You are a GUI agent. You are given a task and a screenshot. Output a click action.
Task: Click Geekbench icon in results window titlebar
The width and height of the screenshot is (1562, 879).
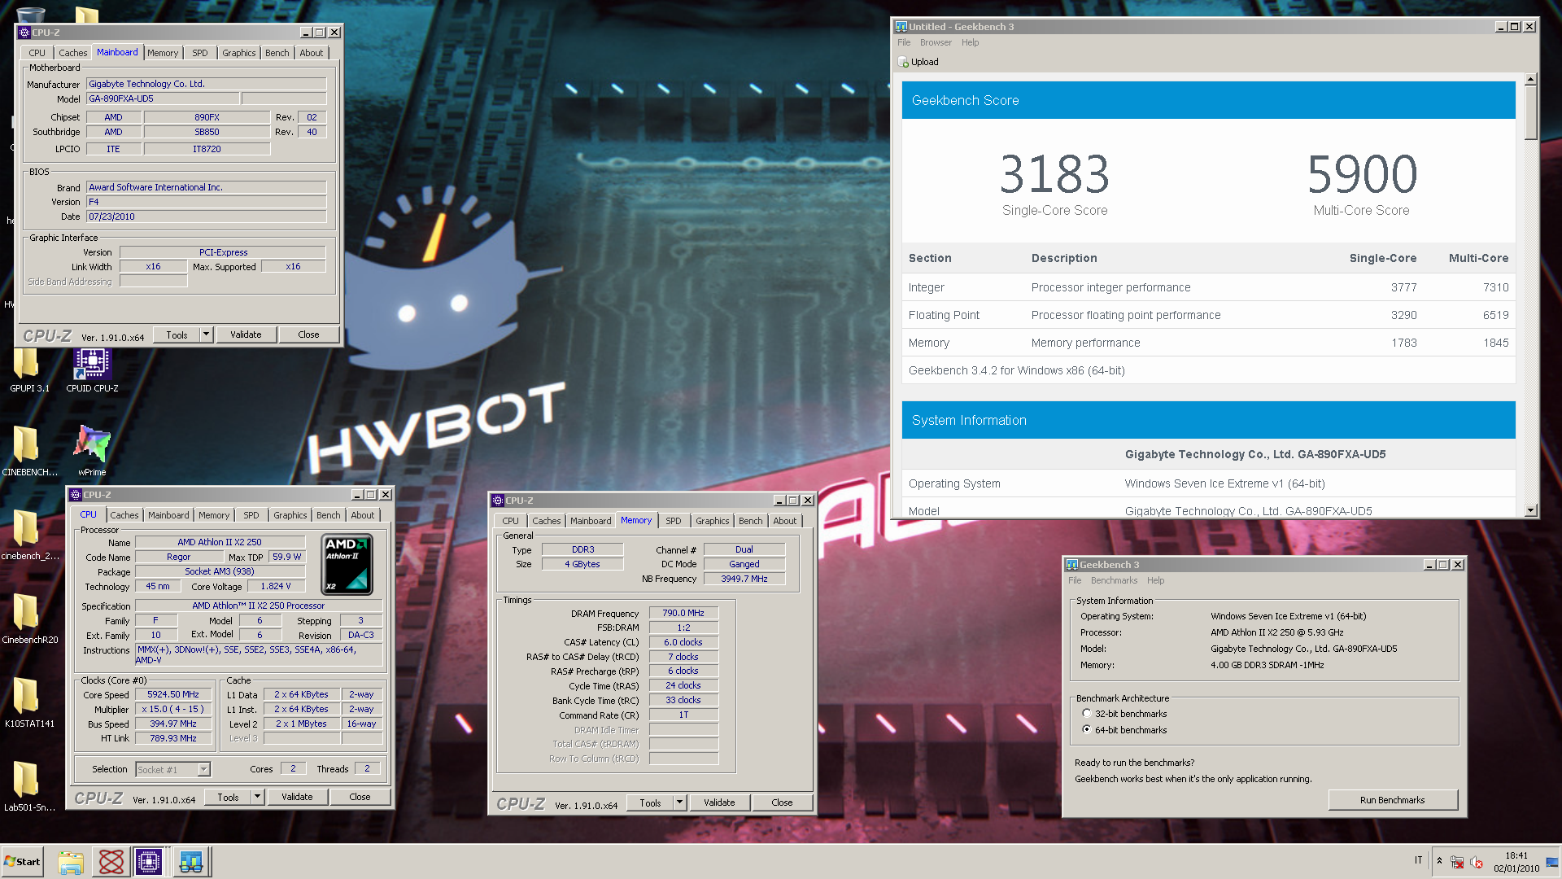pyautogui.click(x=901, y=27)
